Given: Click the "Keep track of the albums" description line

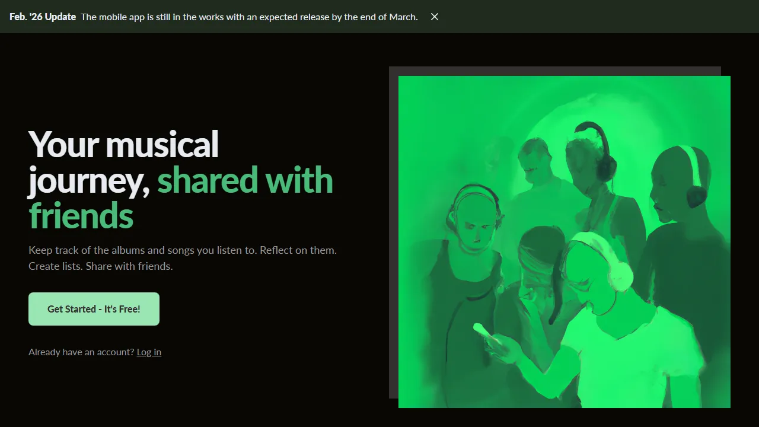Looking at the screenshot, I should coord(182,250).
